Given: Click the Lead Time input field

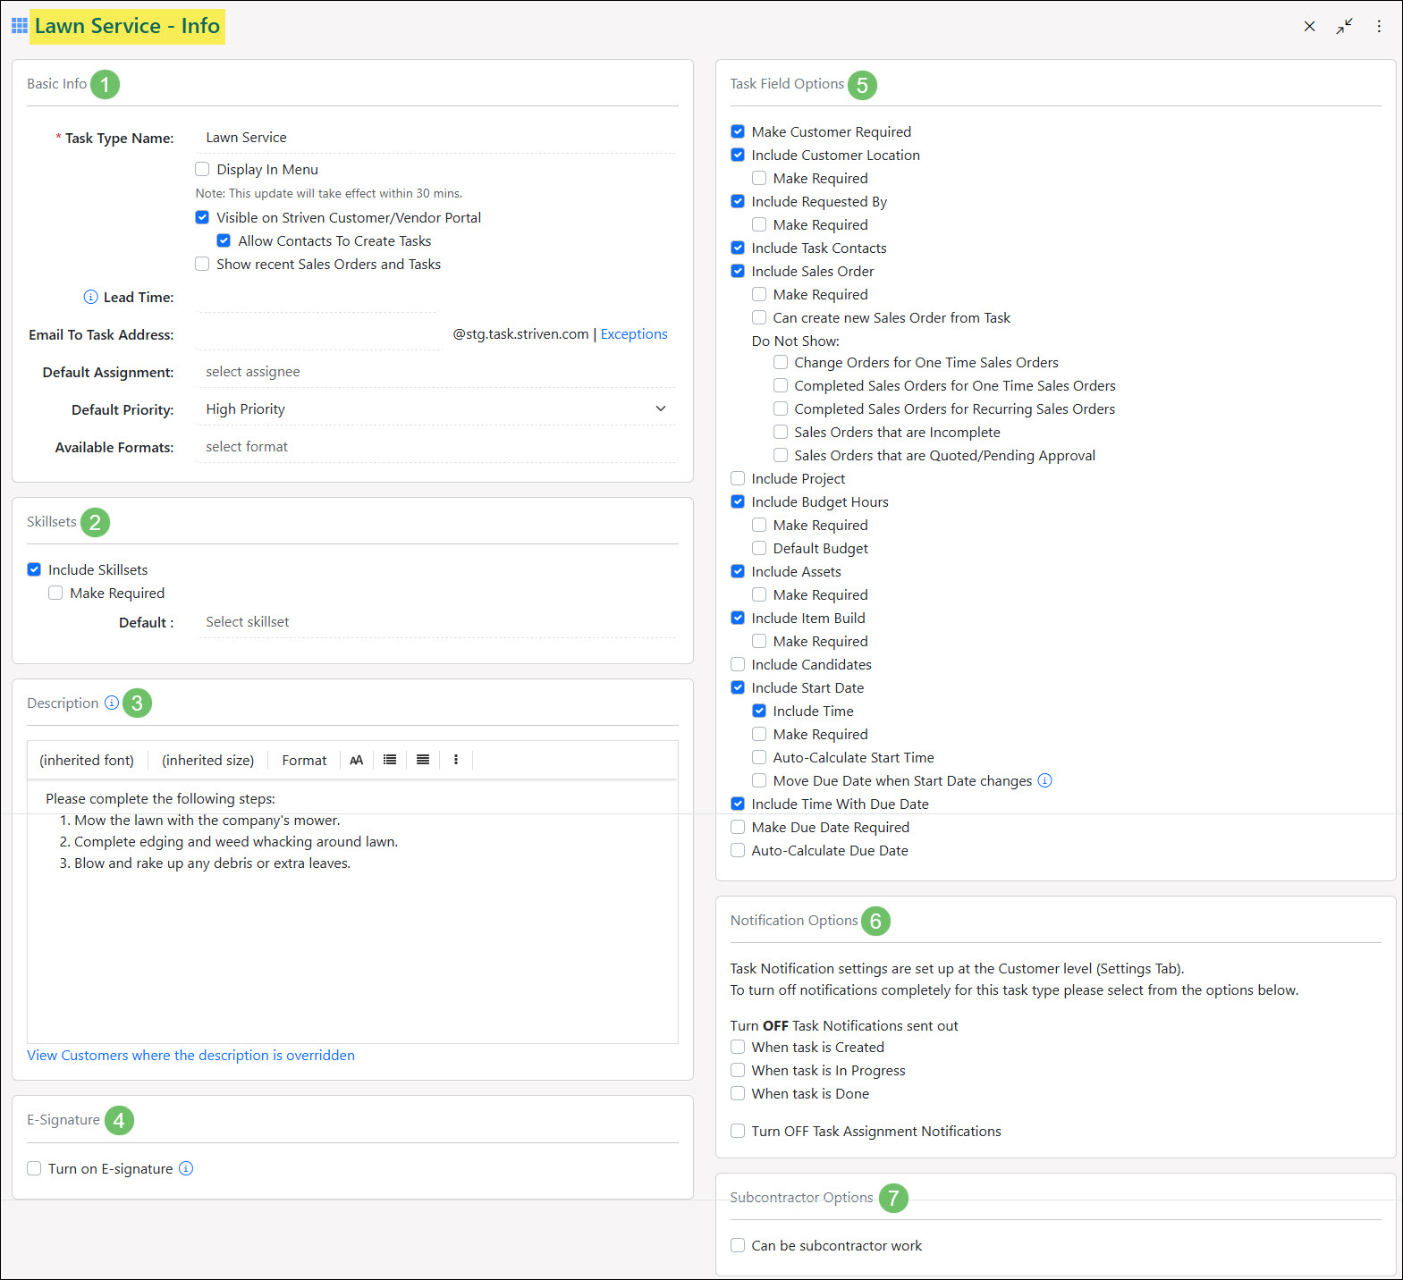Looking at the screenshot, I should pyautogui.click(x=317, y=297).
